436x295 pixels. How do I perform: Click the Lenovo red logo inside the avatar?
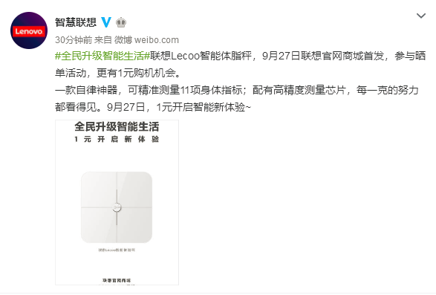tap(29, 31)
